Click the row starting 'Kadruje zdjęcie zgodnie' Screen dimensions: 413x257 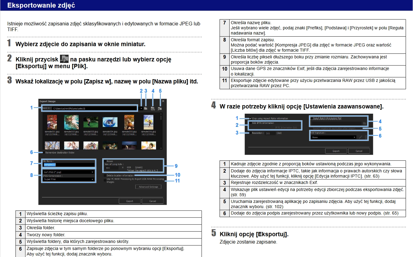[313, 164]
